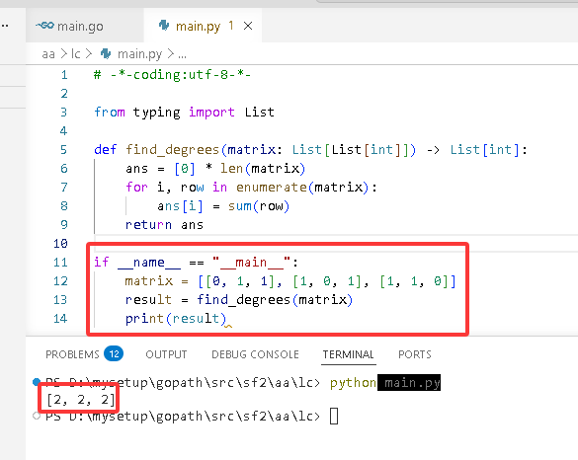Click the 'find_degrees' function name on line 5

[x=173, y=150]
